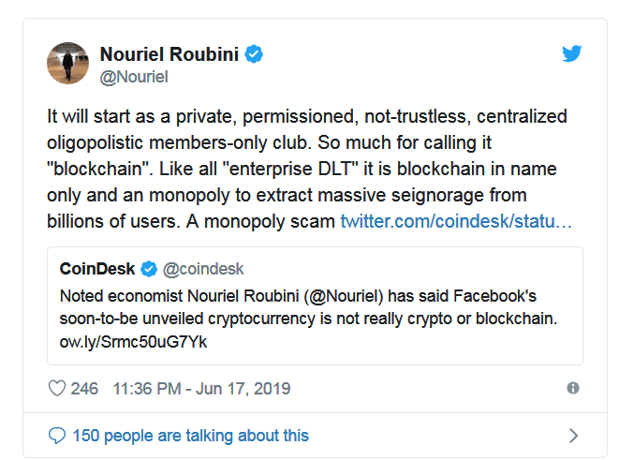Like the tweet with heart icon

56,388
